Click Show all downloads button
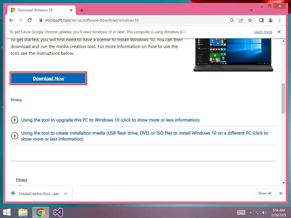The image size is (291, 218). tap(264, 193)
